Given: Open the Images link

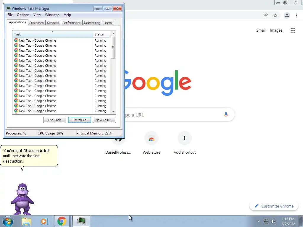Looking at the screenshot, I should point(276,30).
